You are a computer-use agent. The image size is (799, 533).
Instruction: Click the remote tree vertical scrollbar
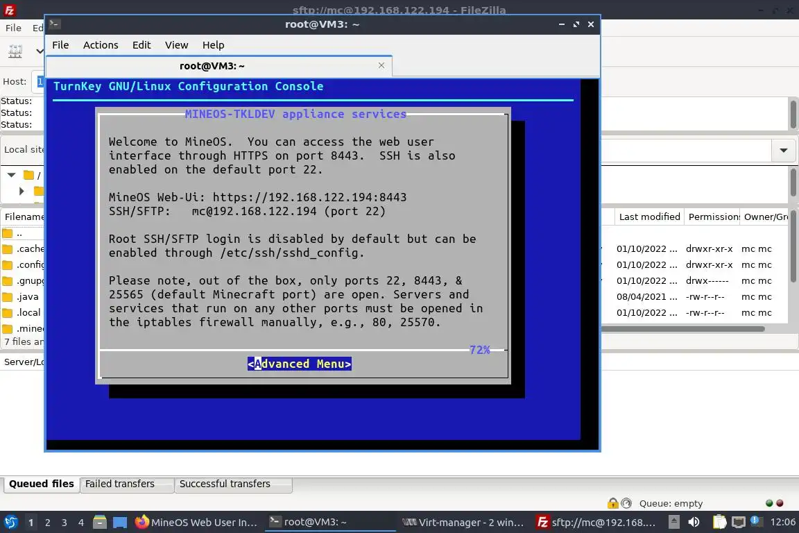pyautogui.click(x=793, y=182)
